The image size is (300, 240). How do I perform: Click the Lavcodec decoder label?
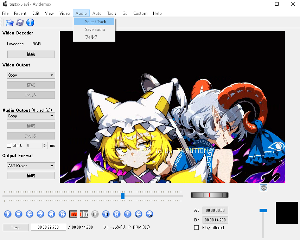tap(15, 44)
